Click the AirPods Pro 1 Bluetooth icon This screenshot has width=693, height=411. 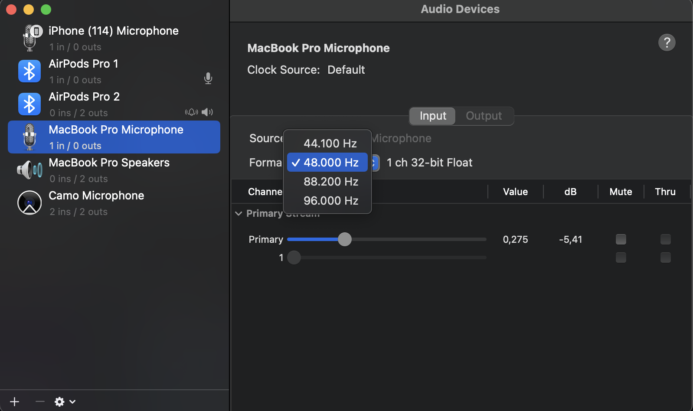[x=29, y=71]
